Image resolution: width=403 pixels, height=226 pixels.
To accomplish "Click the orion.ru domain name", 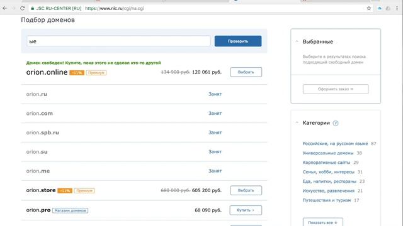I will pyautogui.click(x=37, y=94).
